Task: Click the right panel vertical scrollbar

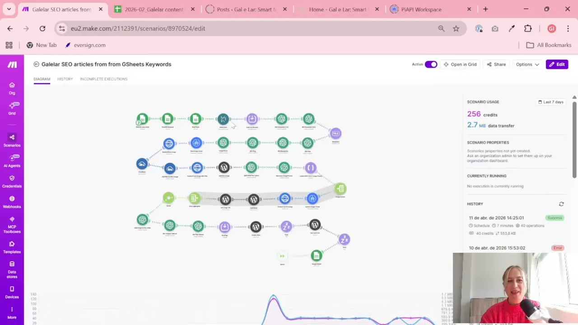Action: [574, 140]
